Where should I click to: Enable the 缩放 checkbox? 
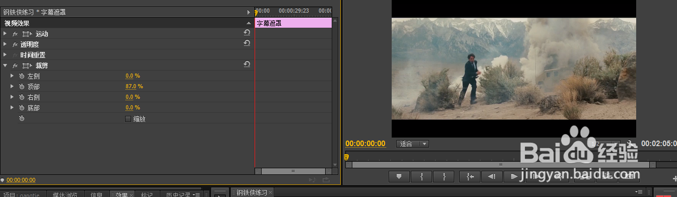128,119
